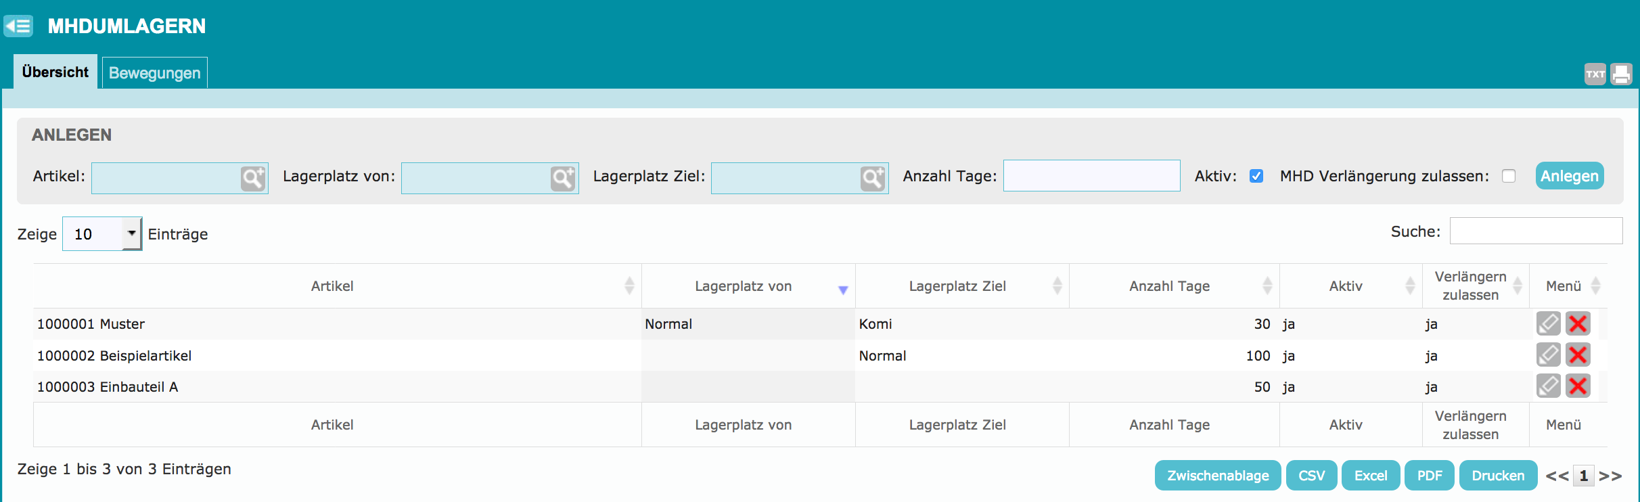Switch to the Bewegungen tab
This screenshot has height=502, width=1640.
click(x=154, y=73)
